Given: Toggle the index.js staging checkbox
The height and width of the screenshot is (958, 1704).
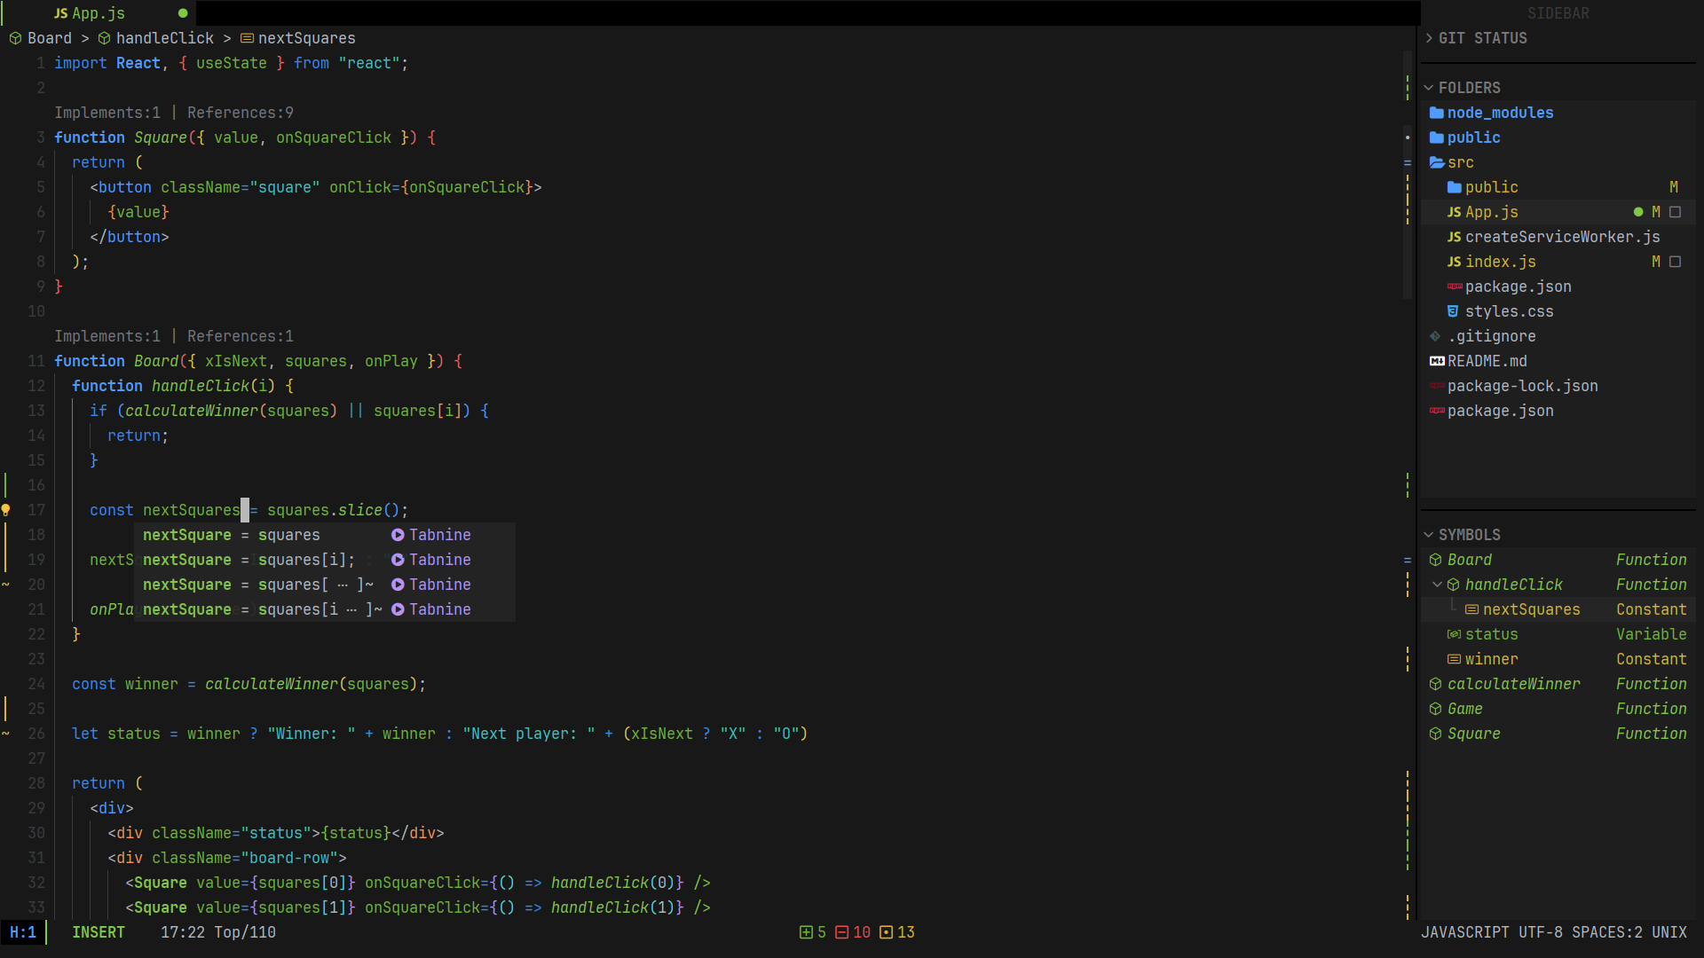Looking at the screenshot, I should pos(1675,262).
